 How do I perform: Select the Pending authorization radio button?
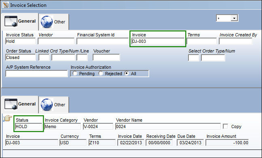[x=75, y=74]
